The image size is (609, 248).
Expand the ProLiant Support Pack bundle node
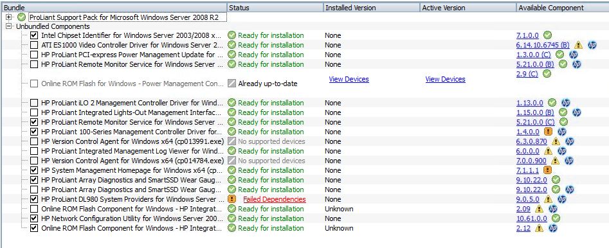(x=9, y=17)
